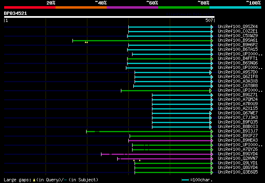Screen dimensions: 265x183
Task: Open the UniRef100_B6TA15 hit label
Action: click(x=238, y=50)
